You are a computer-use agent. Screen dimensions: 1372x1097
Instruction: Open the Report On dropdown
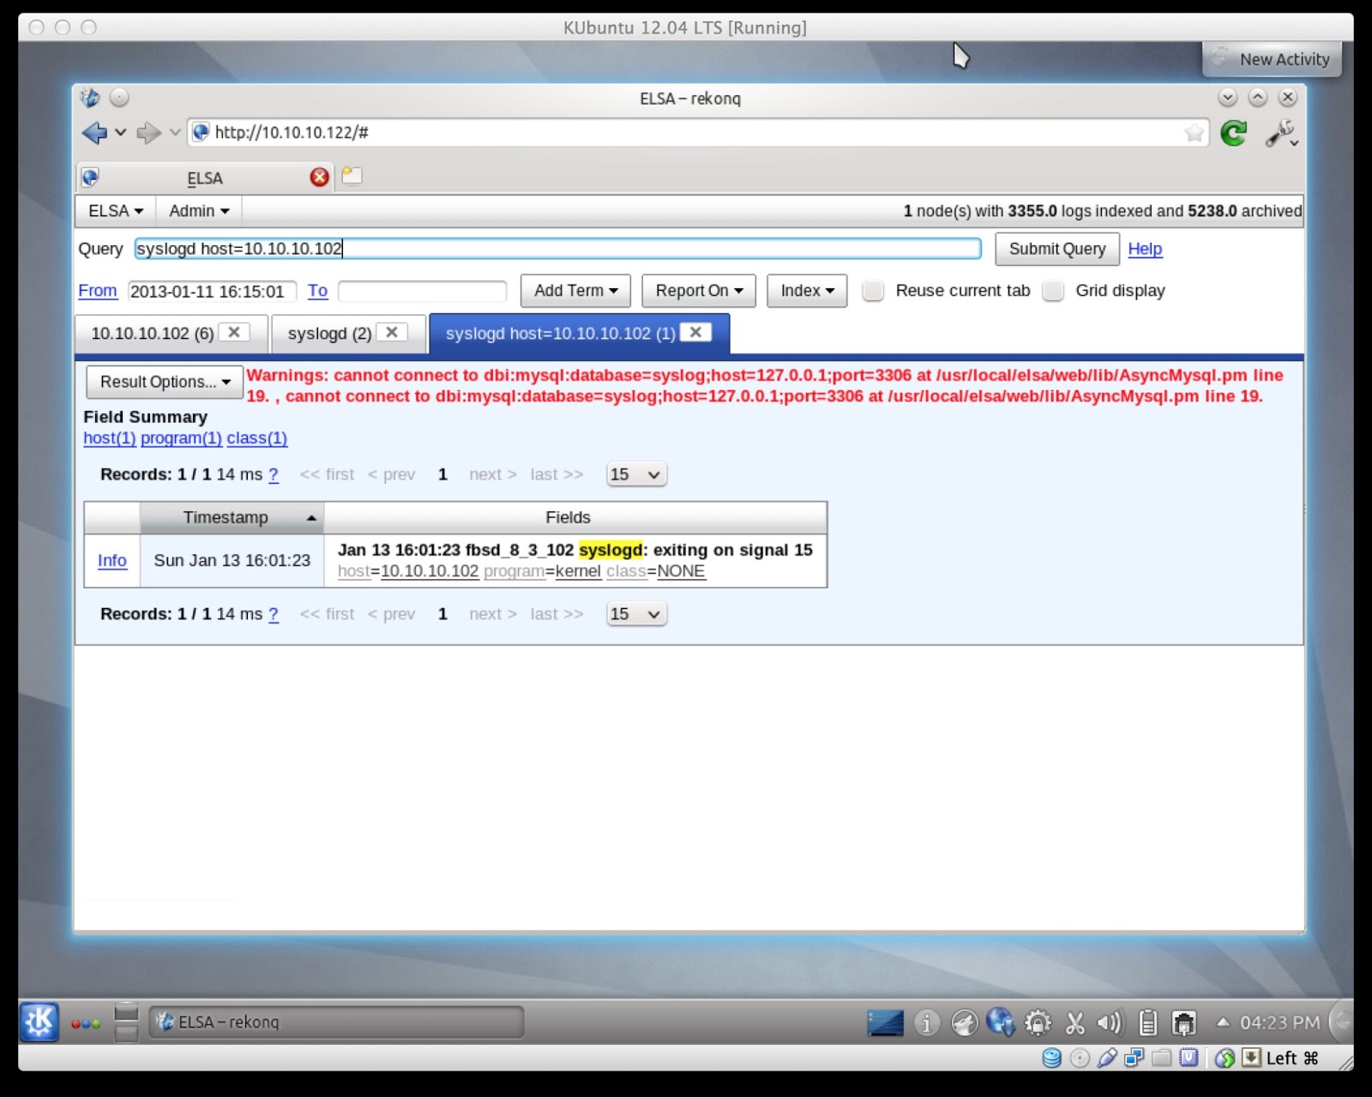pyautogui.click(x=699, y=291)
